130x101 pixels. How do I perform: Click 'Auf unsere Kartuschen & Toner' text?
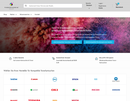23,60
